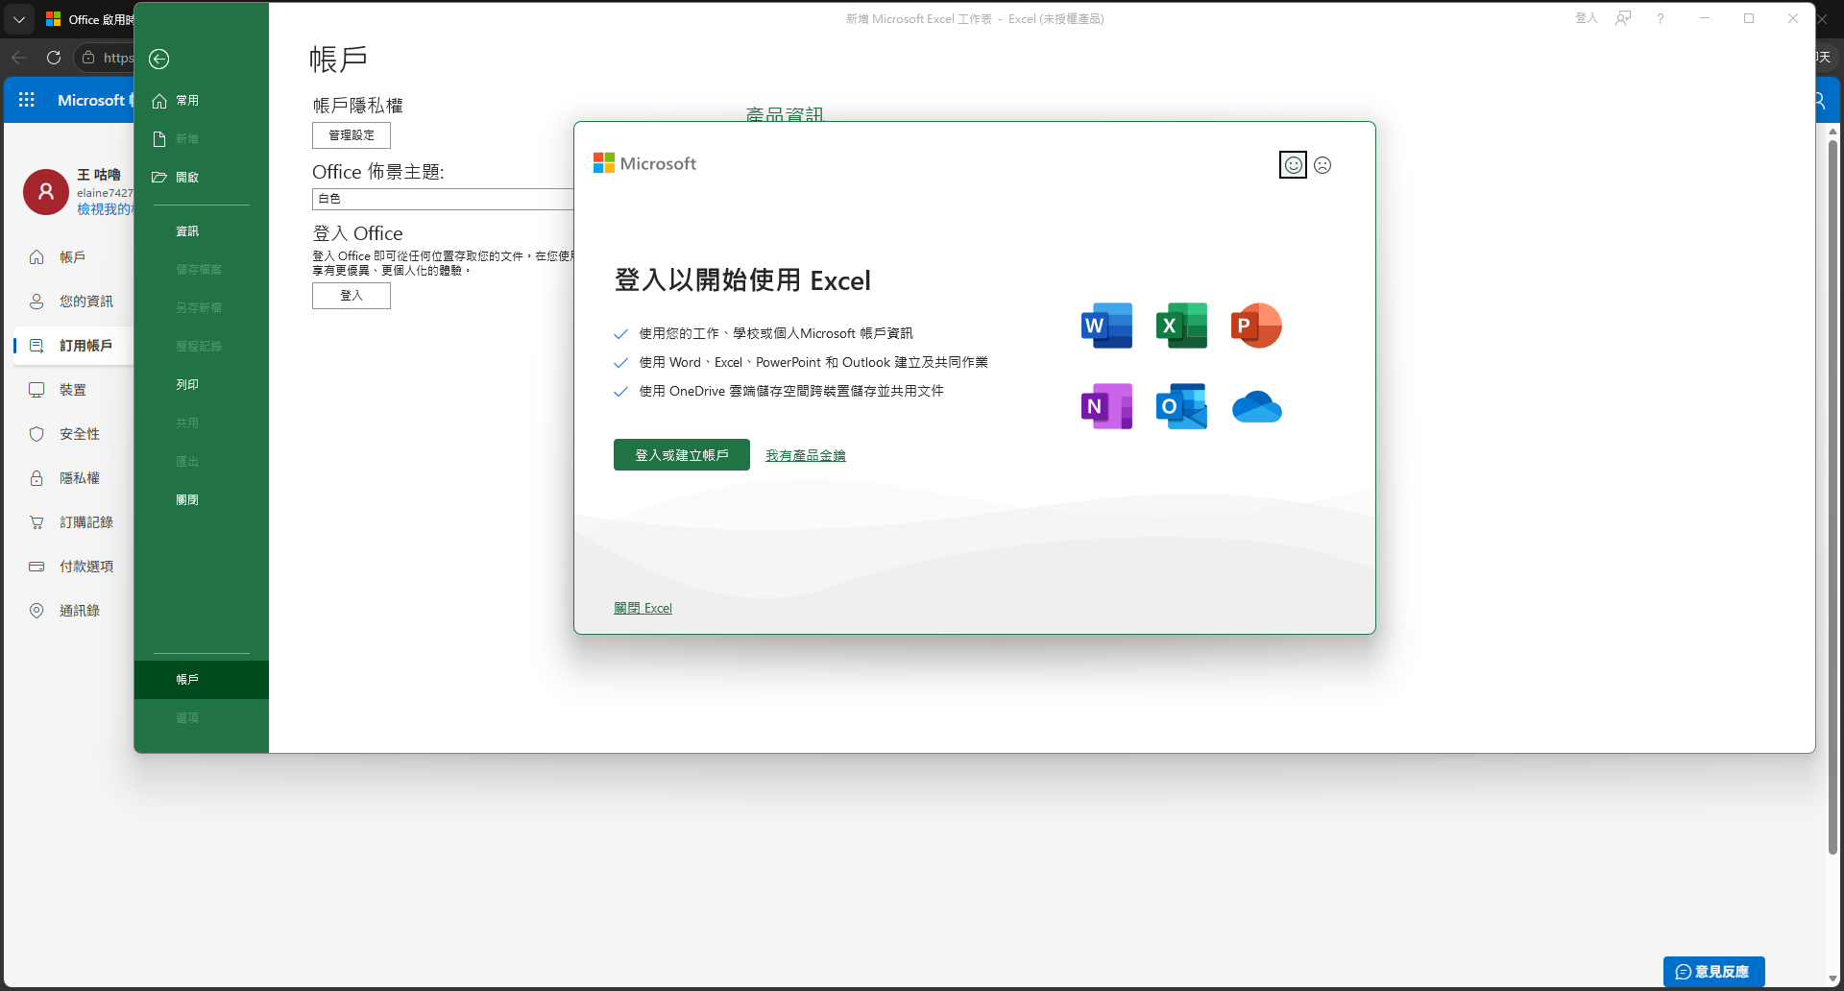
Task: Open 隱私權 in the browser sidebar
Action: coord(72,478)
